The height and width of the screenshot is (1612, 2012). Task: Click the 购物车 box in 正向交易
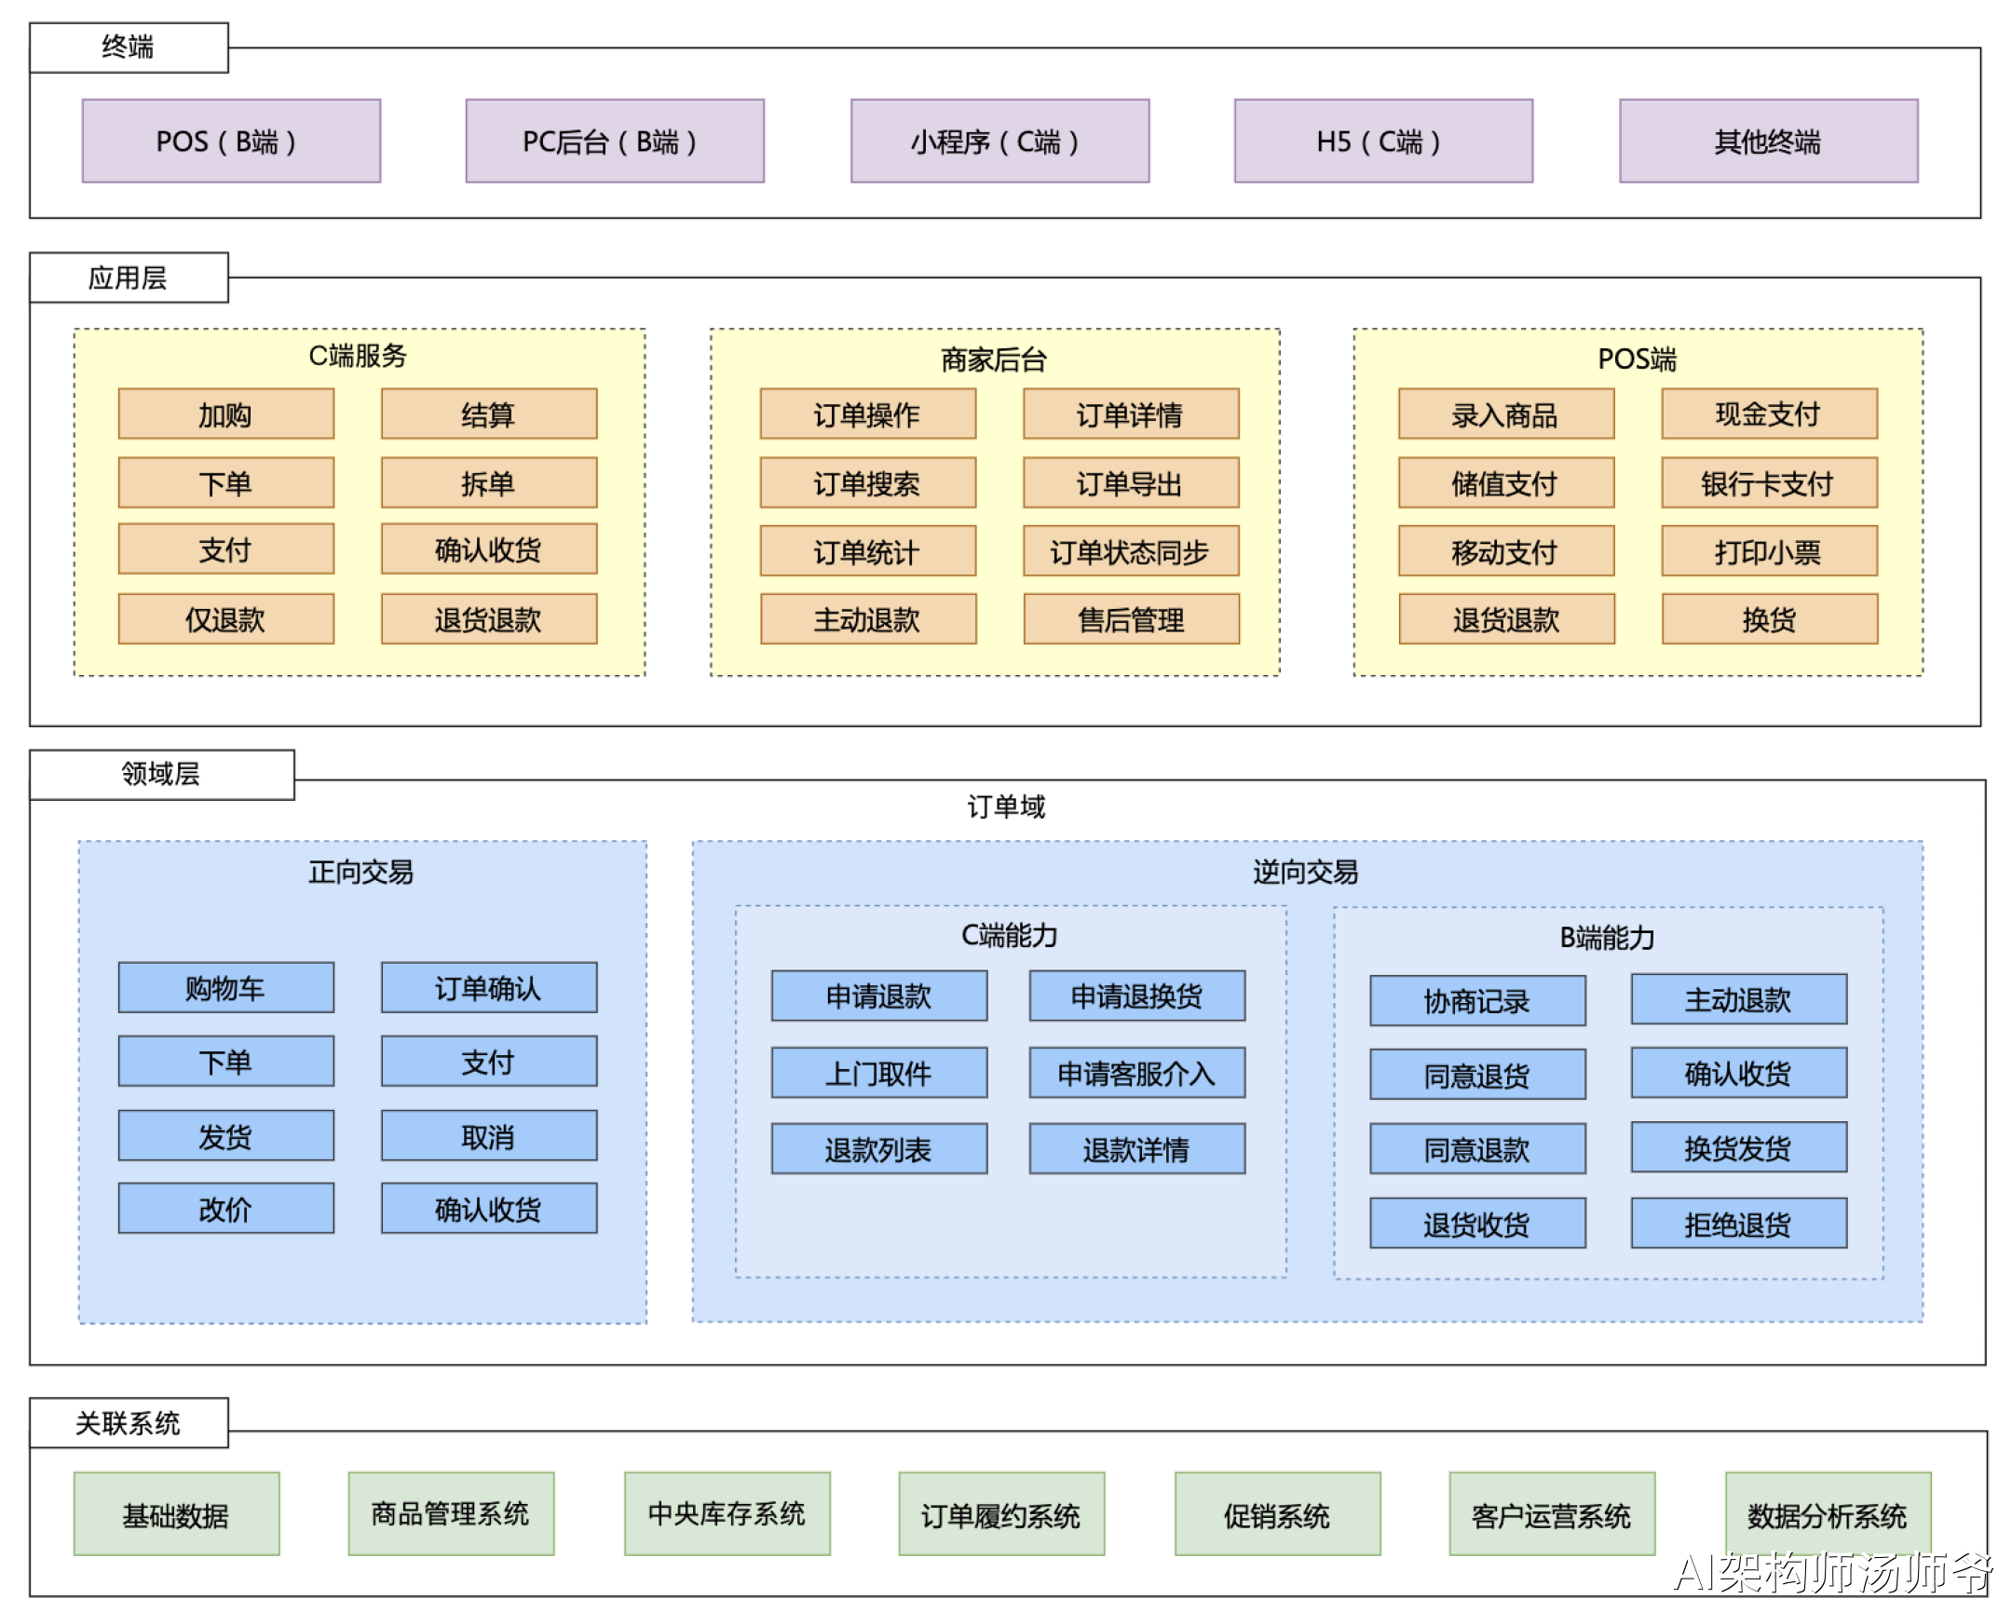pyautogui.click(x=225, y=988)
